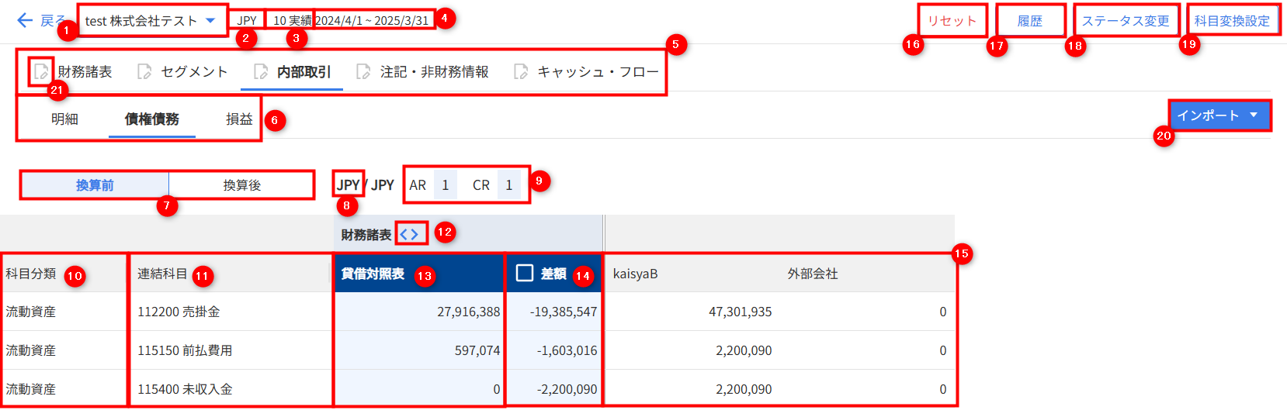The image size is (1287, 417).
Task: Click the 貸借対照表 column header
Action: (x=373, y=274)
